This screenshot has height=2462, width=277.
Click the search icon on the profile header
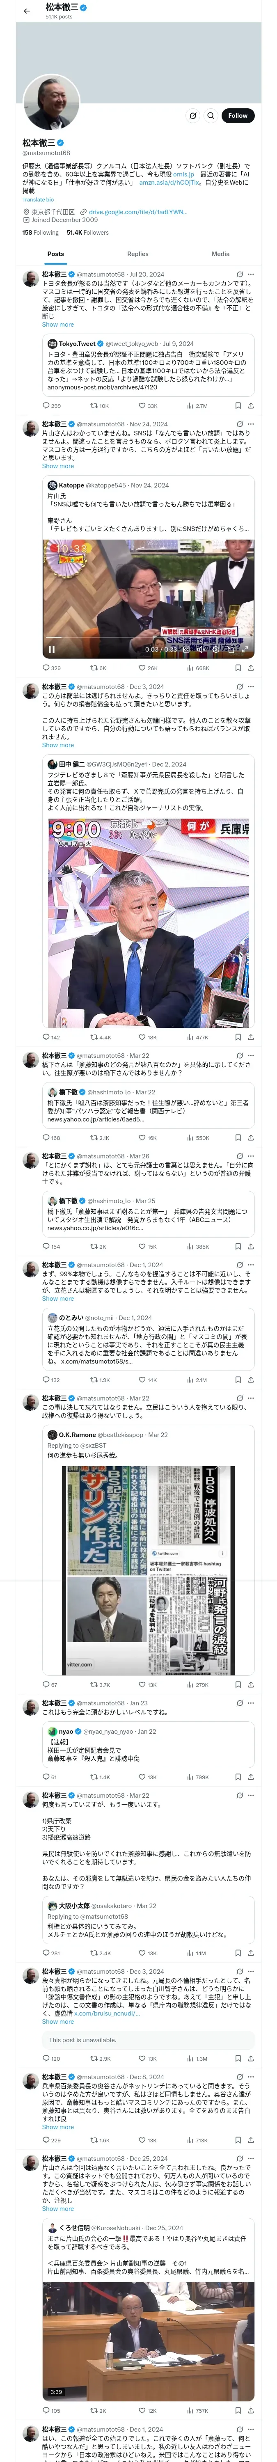(x=211, y=116)
